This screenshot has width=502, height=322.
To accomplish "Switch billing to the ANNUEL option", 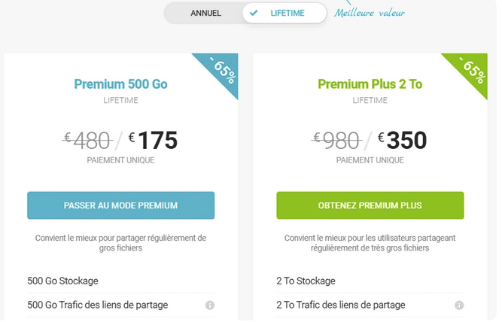I will tap(205, 13).
